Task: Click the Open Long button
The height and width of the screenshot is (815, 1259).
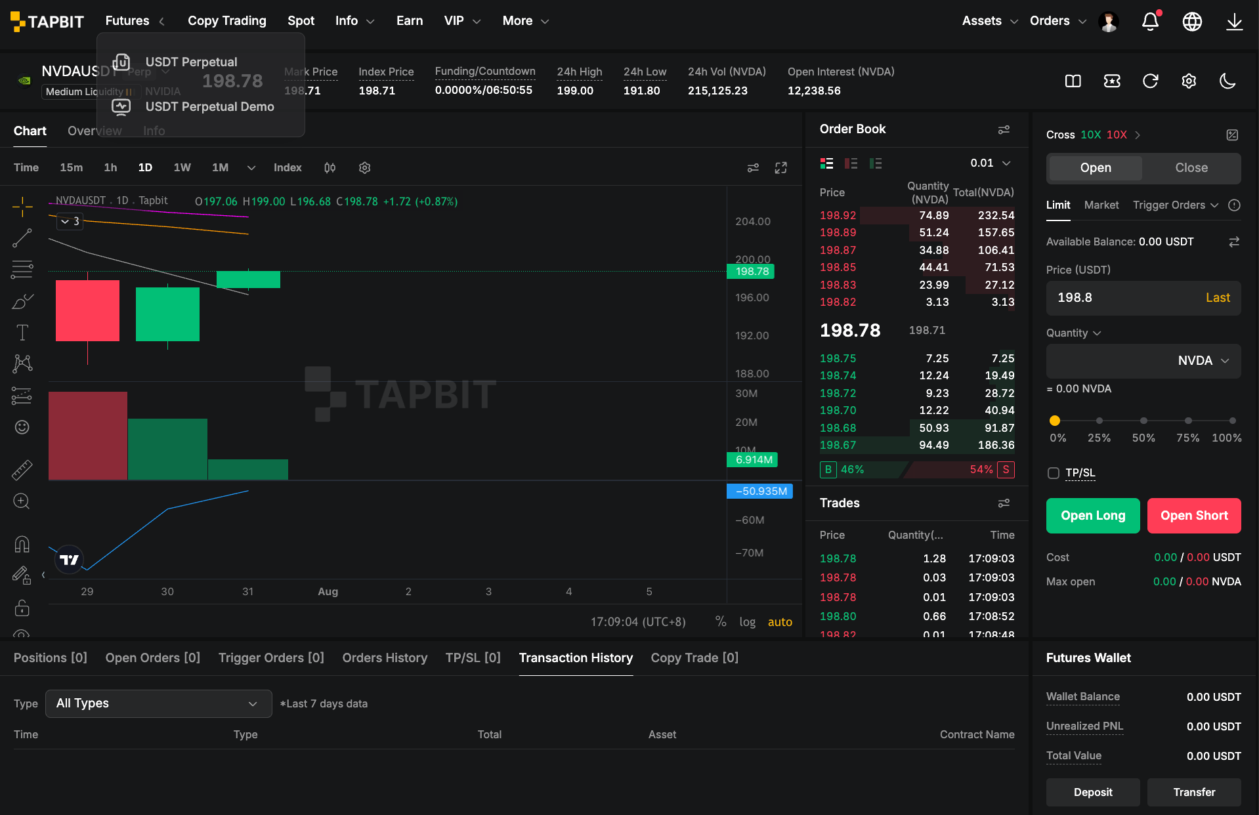Action: click(1093, 516)
